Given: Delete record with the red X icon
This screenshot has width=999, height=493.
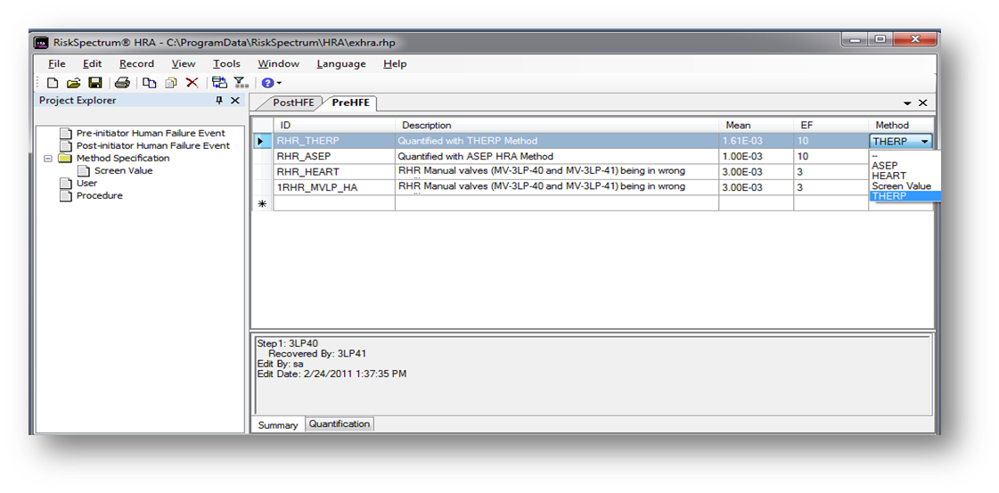Looking at the screenshot, I should coord(192,83).
